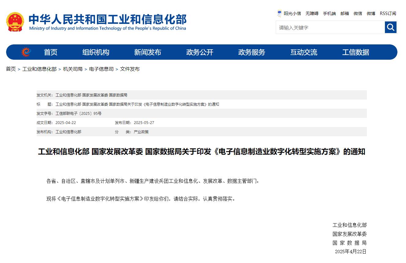Click the bold article headline
Image resolution: width=406 pixels, height=263 pixels.
click(x=201, y=152)
